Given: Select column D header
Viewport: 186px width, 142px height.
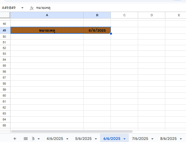Looking at the screenshot, I should pos(152,15).
